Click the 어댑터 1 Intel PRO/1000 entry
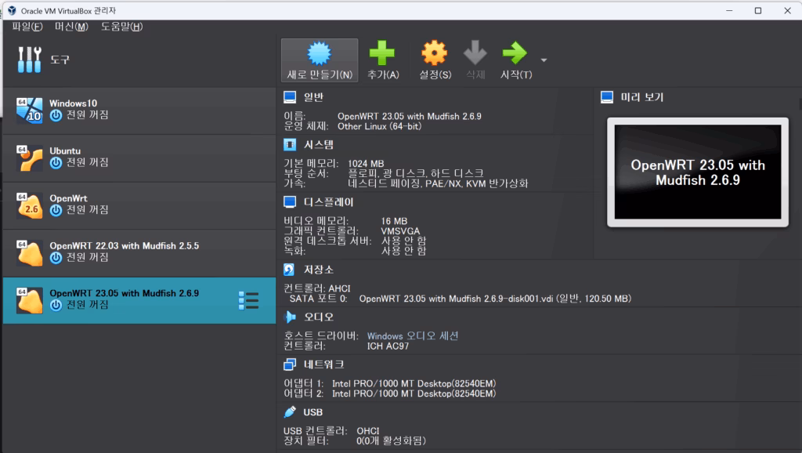Image resolution: width=802 pixels, height=453 pixels. coord(414,383)
